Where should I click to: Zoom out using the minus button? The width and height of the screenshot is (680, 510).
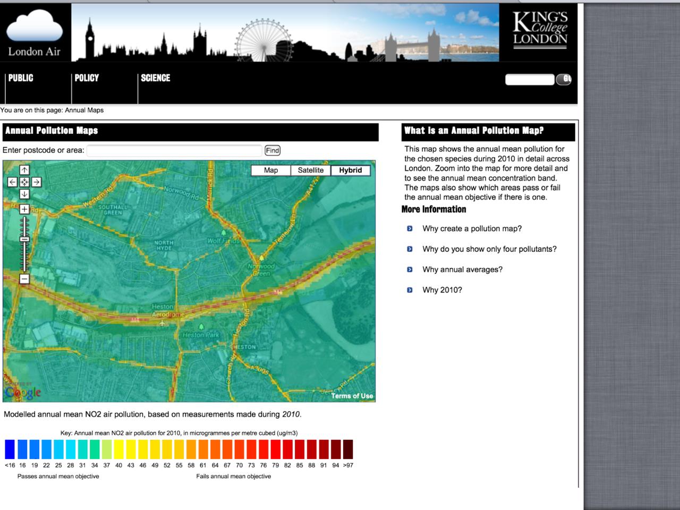click(x=24, y=279)
